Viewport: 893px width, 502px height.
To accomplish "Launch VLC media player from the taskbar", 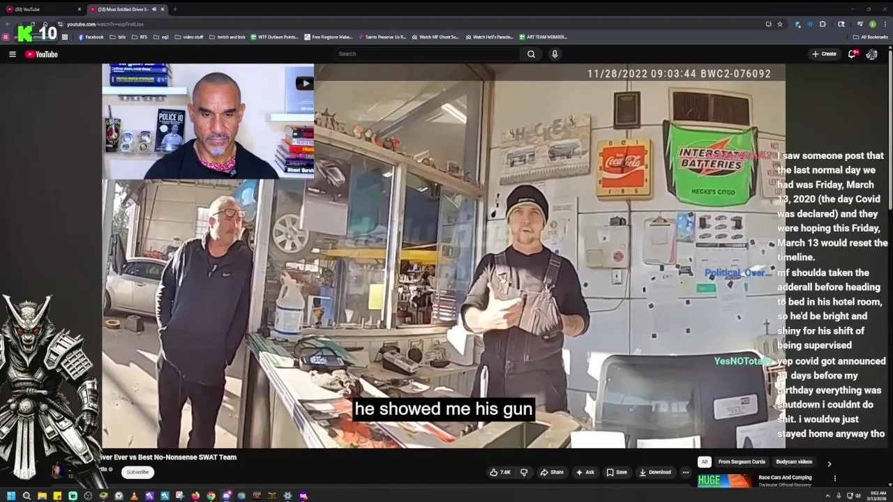I will coord(134,496).
